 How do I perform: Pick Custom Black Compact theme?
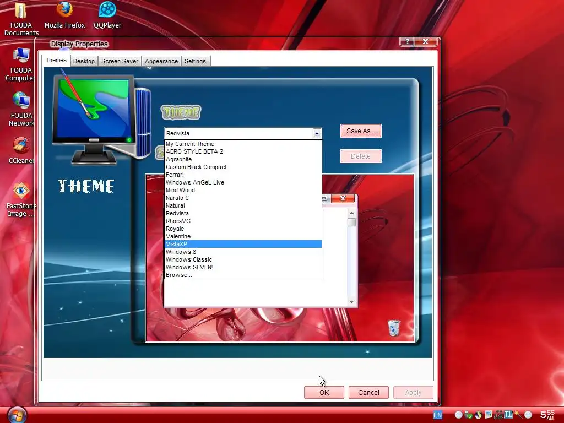[x=243, y=167]
